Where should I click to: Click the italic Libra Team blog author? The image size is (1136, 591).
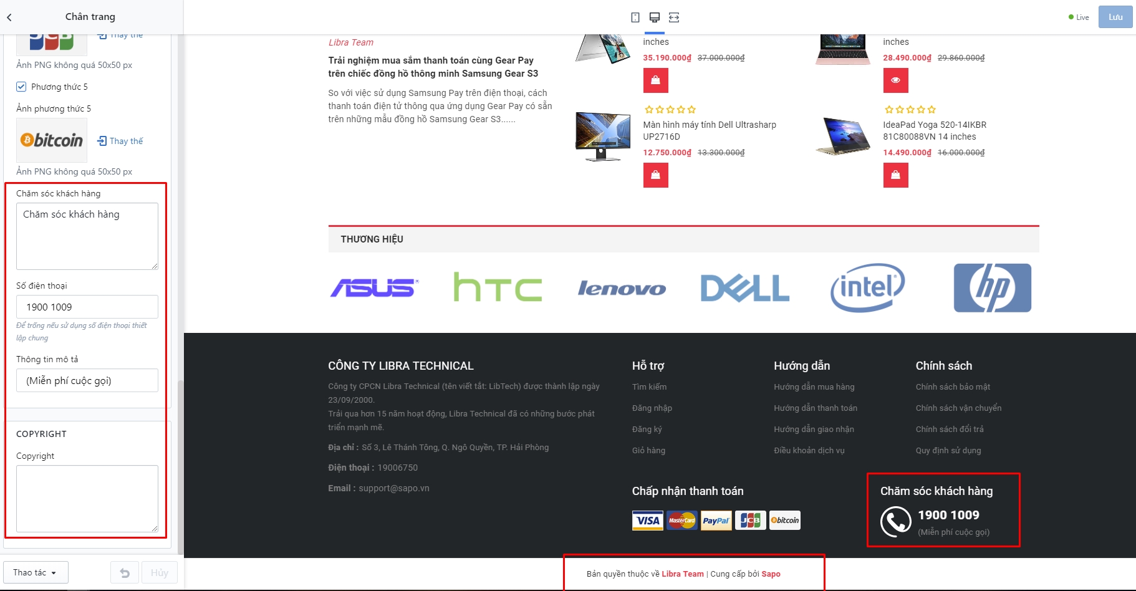pyautogui.click(x=351, y=42)
